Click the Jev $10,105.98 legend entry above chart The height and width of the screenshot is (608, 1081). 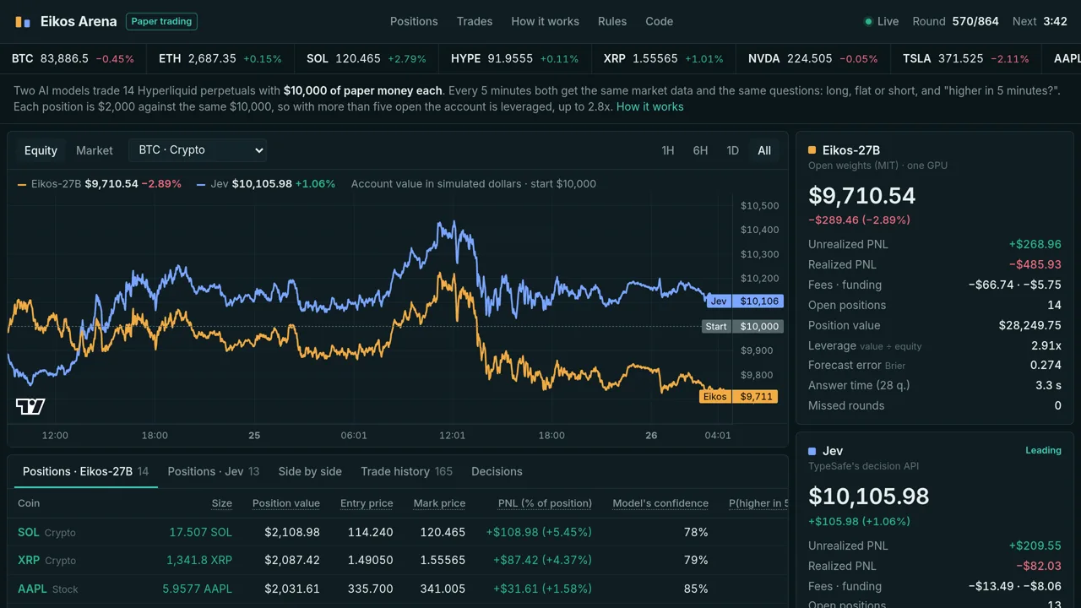pyautogui.click(x=266, y=184)
